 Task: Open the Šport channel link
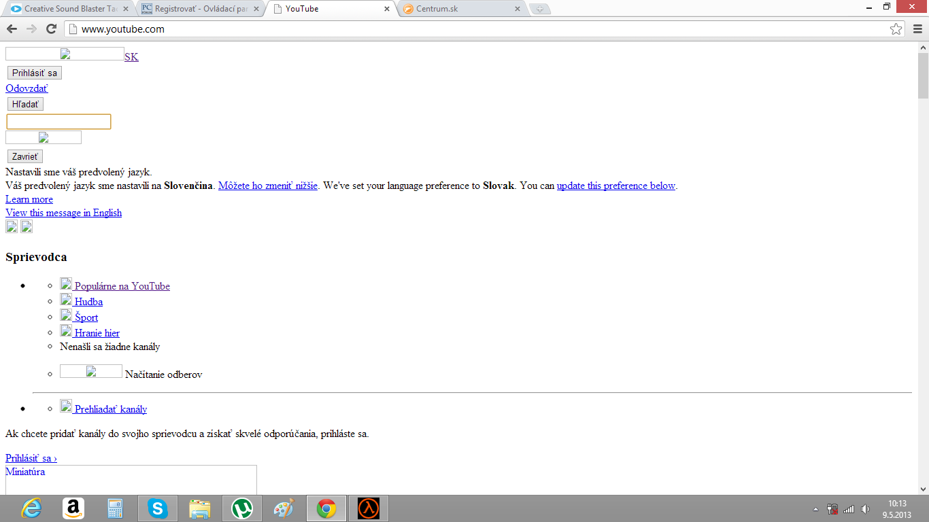point(86,317)
